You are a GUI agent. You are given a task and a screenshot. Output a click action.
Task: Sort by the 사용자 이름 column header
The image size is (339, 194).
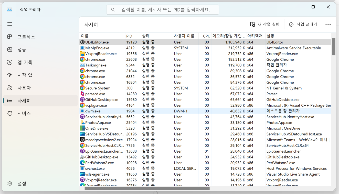186,36
